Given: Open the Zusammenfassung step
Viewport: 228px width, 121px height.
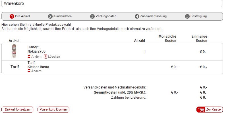Looking at the screenshot, I should pyautogui.click(x=153, y=16).
